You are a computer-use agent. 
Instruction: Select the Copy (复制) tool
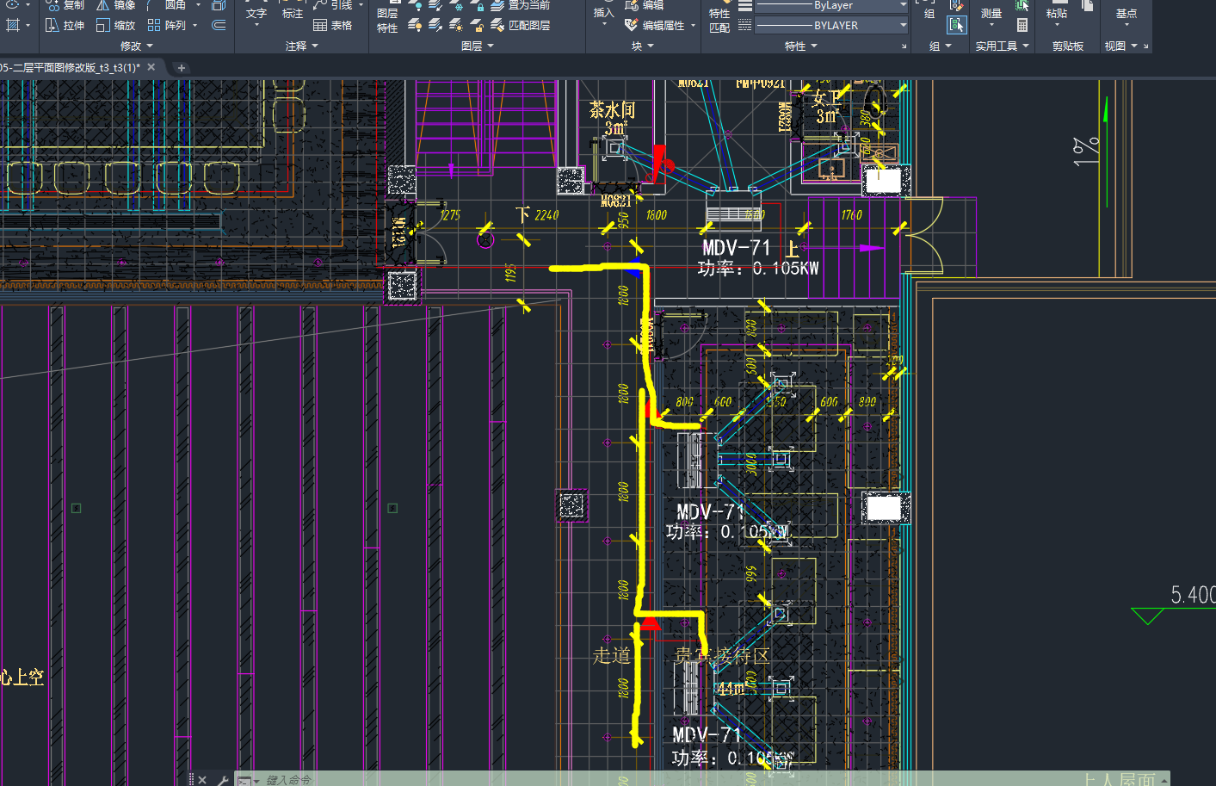65,5
